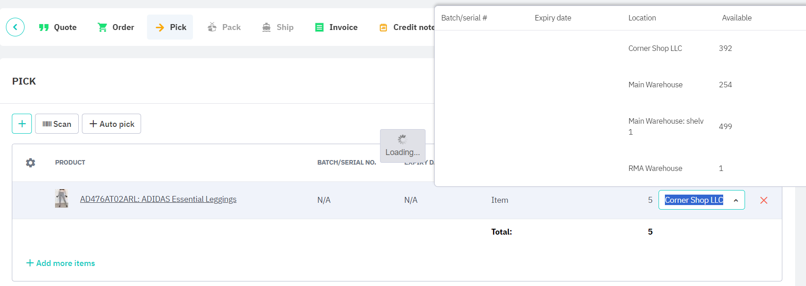The image size is (806, 286).
Task: Open the Credit note step
Action: (x=407, y=27)
